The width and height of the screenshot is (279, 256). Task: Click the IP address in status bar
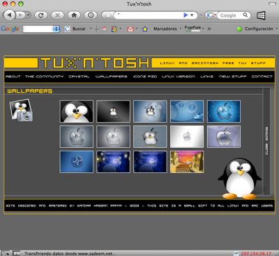(256, 253)
